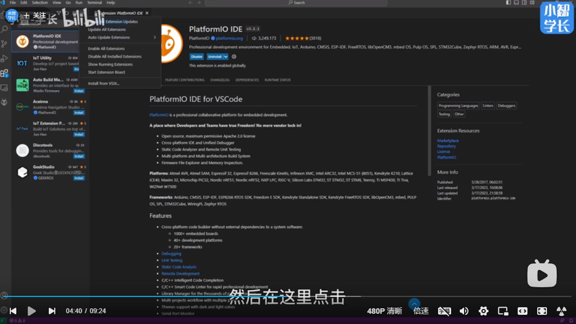The width and height of the screenshot is (576, 324).
Task: Open the PlatformIO alien icon in activity bar
Action: pos(4,102)
